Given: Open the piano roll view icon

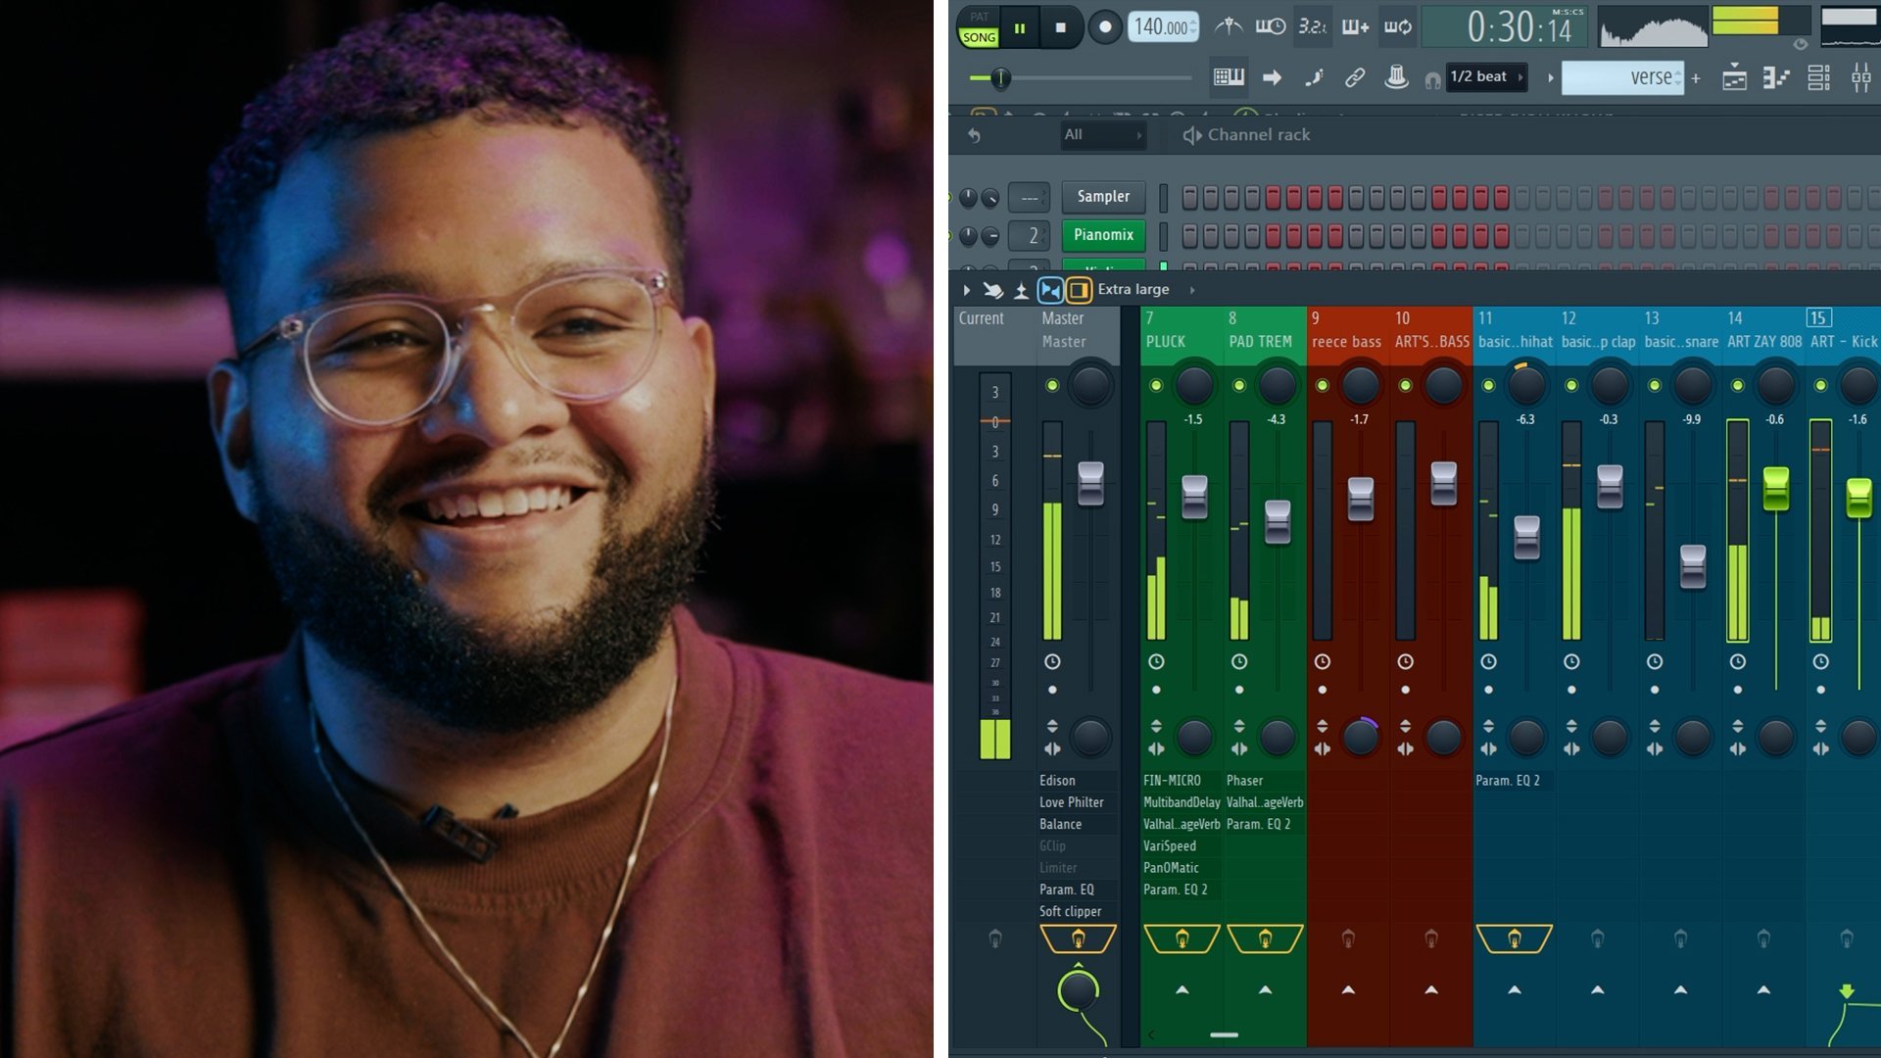Looking at the screenshot, I should click(1776, 77).
